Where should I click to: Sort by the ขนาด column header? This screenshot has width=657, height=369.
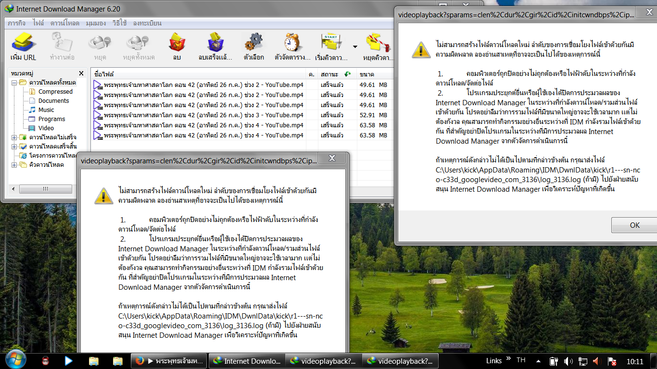tap(375, 74)
